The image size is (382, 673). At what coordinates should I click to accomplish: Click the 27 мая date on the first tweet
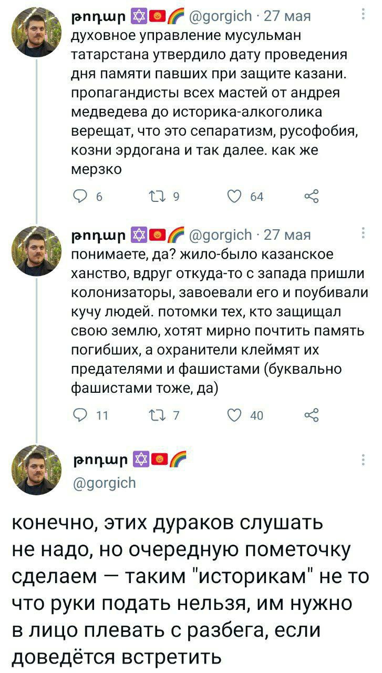287,16
